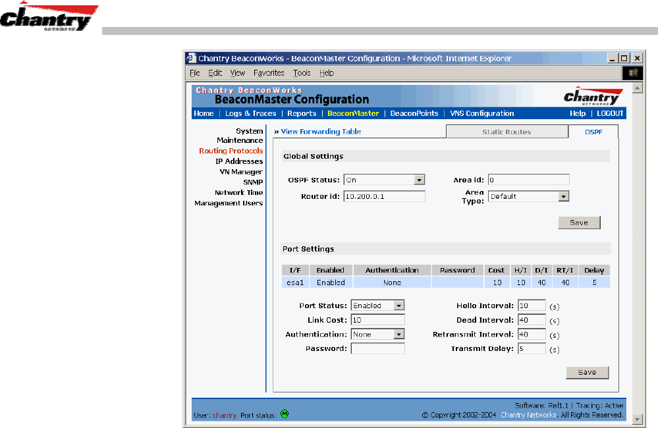
Task: Click the Hello Interval field
Action: (532, 306)
